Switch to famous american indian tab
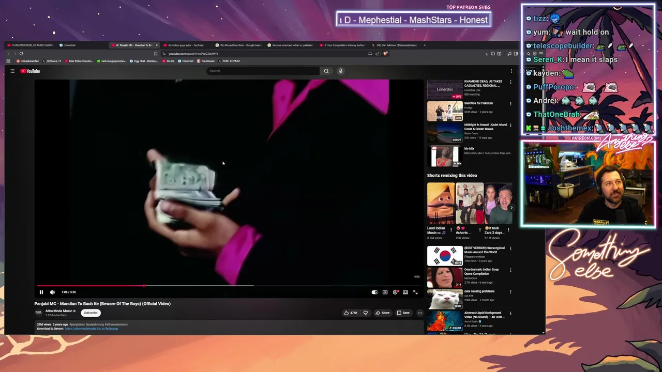The height and width of the screenshot is (372, 662). pyautogui.click(x=291, y=45)
